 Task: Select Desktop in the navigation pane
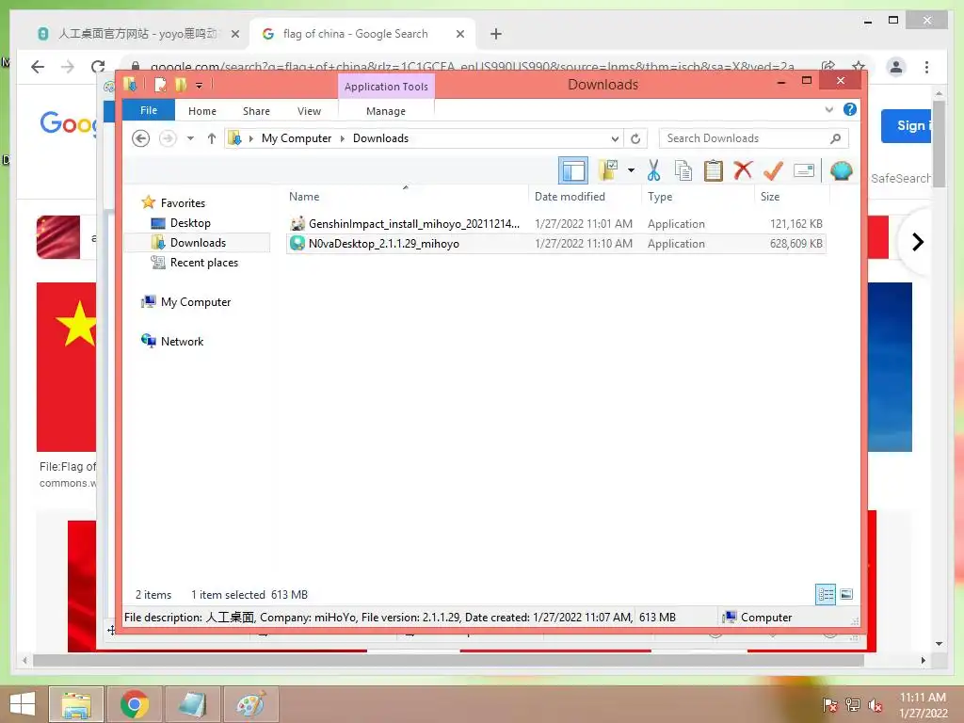point(190,222)
